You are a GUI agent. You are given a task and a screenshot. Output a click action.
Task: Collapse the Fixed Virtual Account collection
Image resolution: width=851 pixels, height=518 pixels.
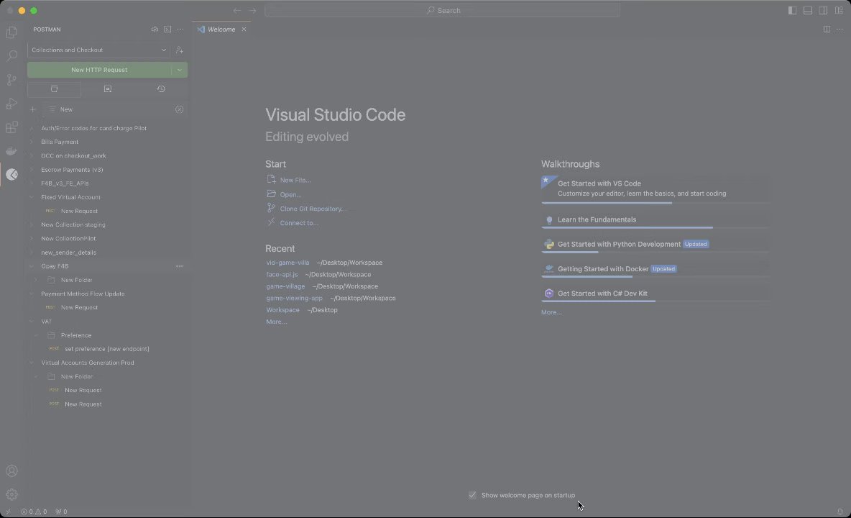coord(32,197)
